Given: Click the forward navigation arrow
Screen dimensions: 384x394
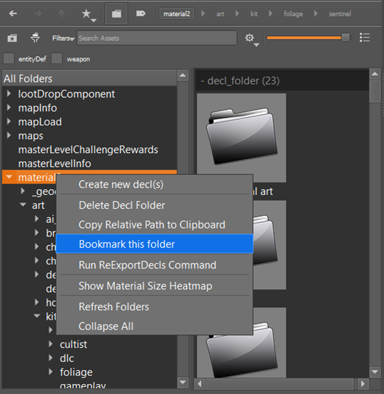Looking at the screenshot, I should coord(37,13).
